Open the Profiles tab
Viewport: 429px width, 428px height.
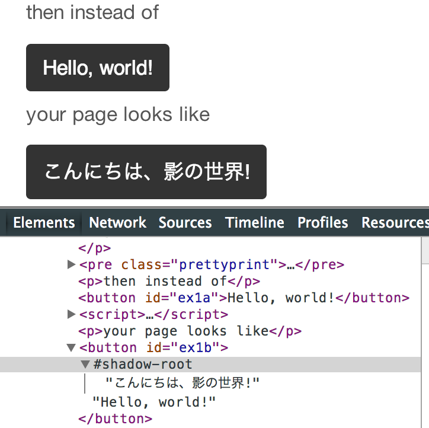click(x=323, y=222)
